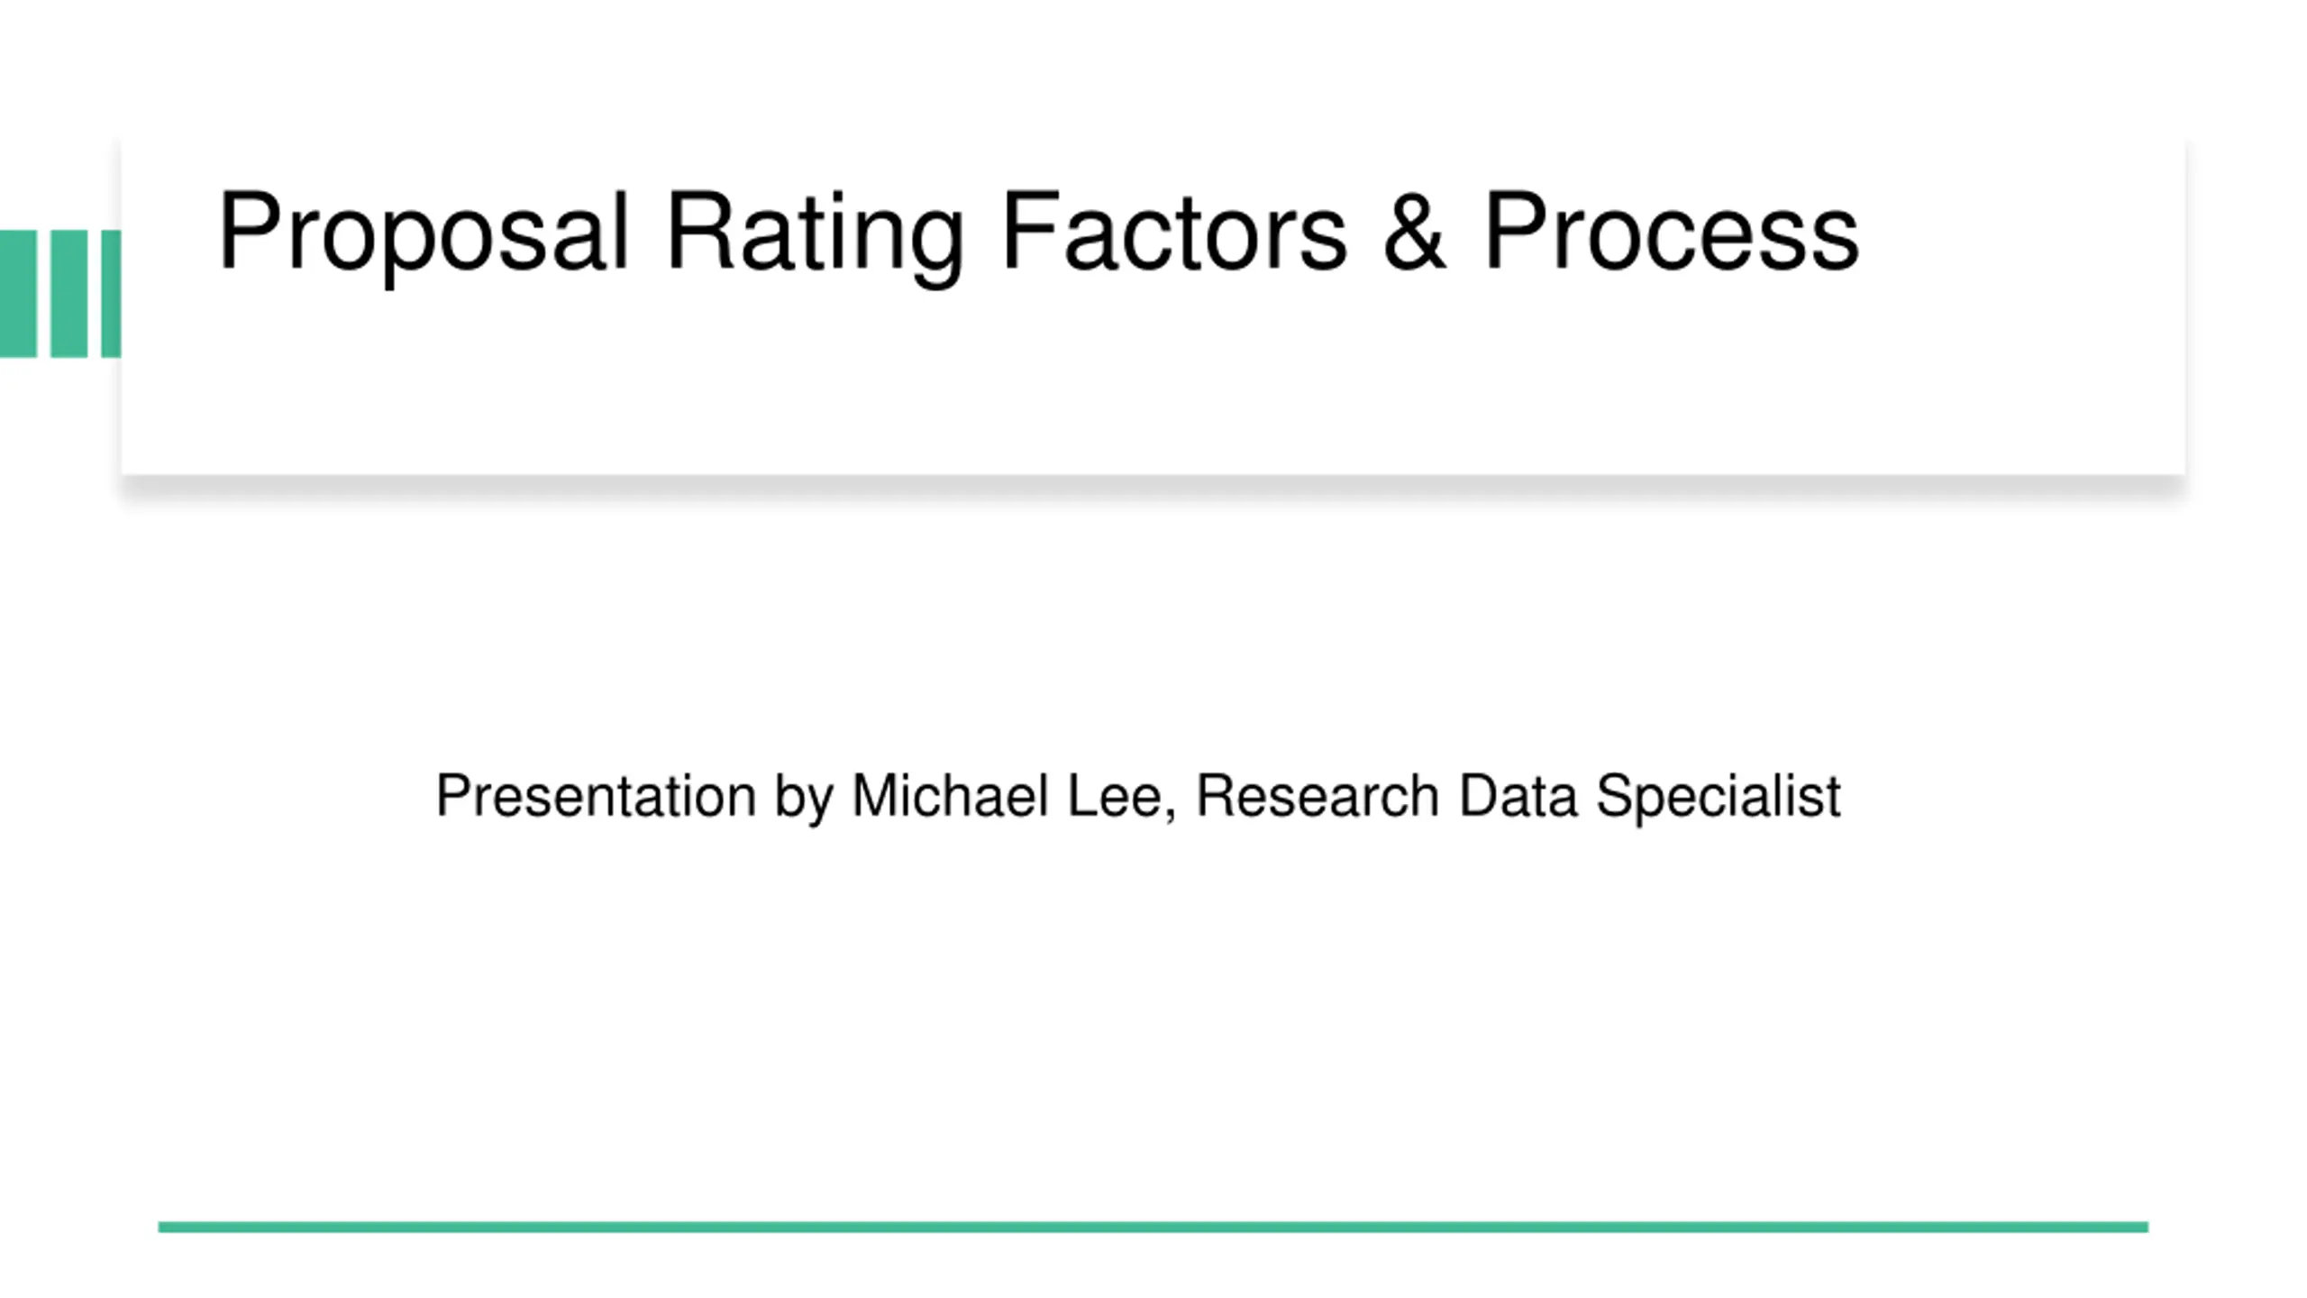Click blank white area above the title box
The image size is (2307, 1298).
(1153, 63)
